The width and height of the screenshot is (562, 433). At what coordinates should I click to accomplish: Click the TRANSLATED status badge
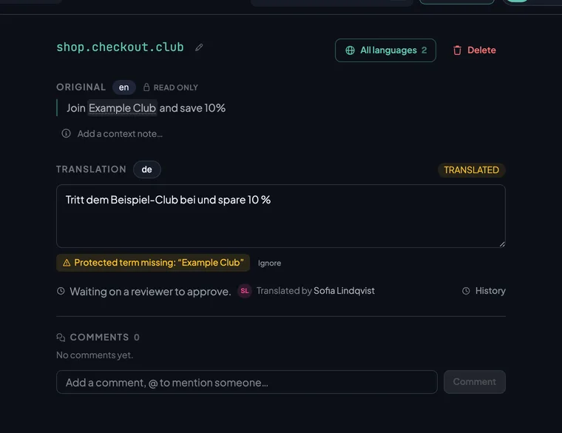click(x=471, y=170)
